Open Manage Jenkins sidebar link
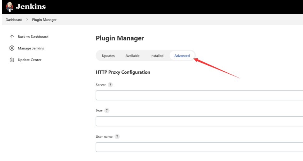This screenshot has width=303, height=161. click(31, 48)
